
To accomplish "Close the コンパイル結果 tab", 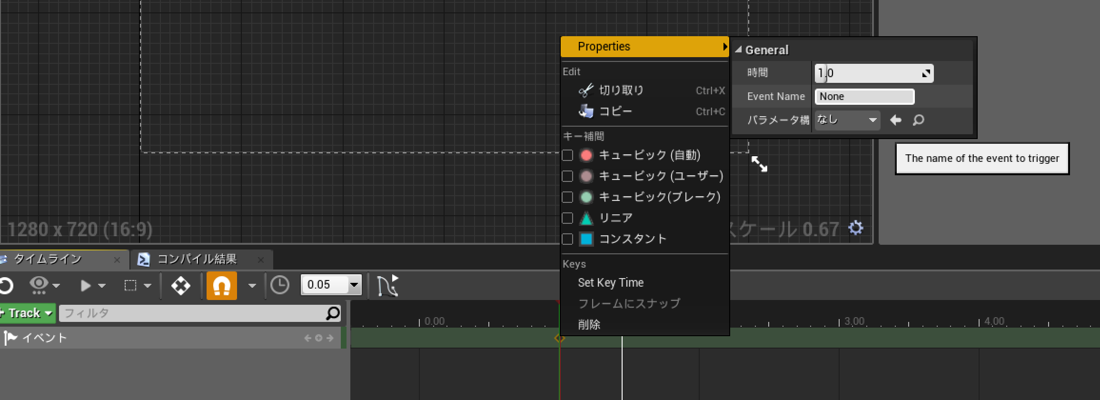I will click(260, 260).
